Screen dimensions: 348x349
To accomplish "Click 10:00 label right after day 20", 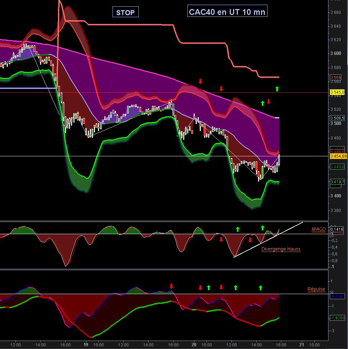I will click(207, 345).
